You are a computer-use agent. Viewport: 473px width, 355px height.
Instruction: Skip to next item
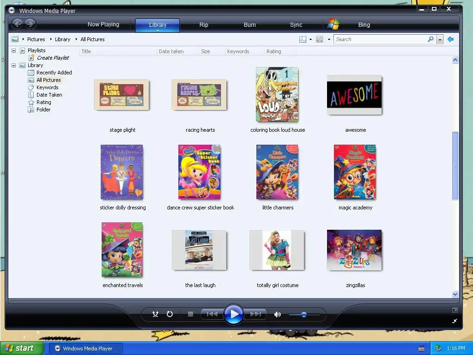tap(255, 314)
